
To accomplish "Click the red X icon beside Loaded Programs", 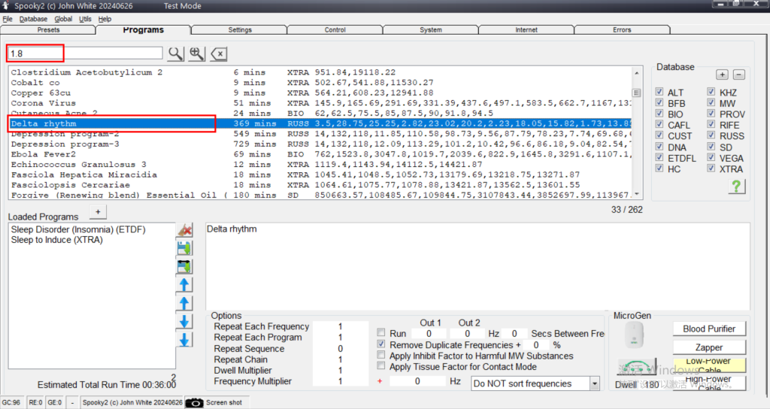I will point(184,231).
